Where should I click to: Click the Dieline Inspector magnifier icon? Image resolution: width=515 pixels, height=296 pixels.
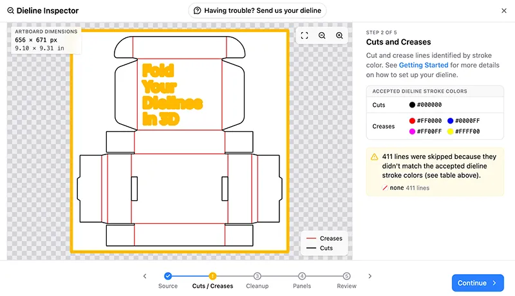pyautogui.click(x=10, y=11)
